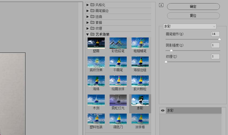Click the 纹理 value field

click(215, 57)
